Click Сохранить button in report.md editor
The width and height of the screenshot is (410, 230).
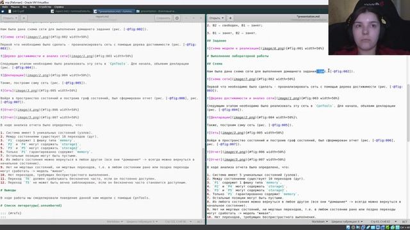click(163, 18)
